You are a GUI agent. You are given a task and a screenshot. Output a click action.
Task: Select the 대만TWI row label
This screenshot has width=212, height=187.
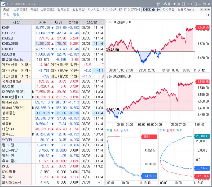pyautogui.click(x=8, y=129)
